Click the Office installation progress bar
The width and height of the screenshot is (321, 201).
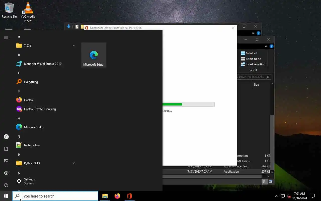point(189,104)
